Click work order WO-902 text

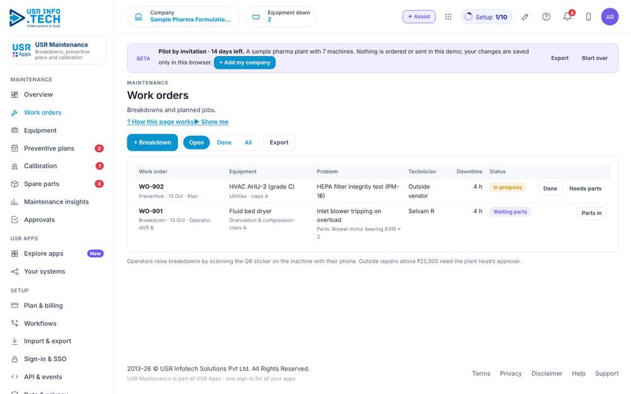pos(151,187)
